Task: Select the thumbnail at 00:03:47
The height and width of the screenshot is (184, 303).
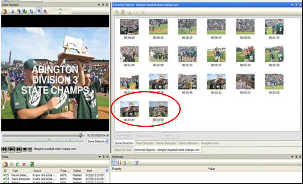Action: coord(129,109)
